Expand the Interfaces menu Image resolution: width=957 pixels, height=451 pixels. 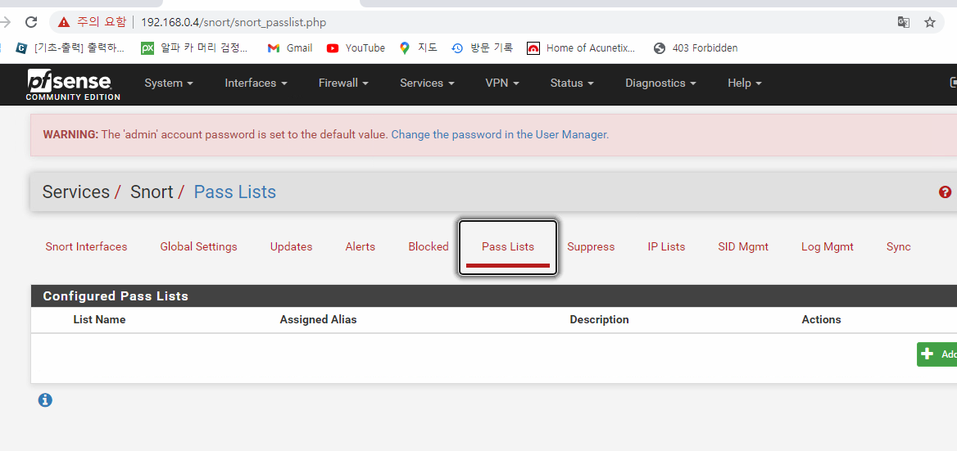click(x=256, y=83)
